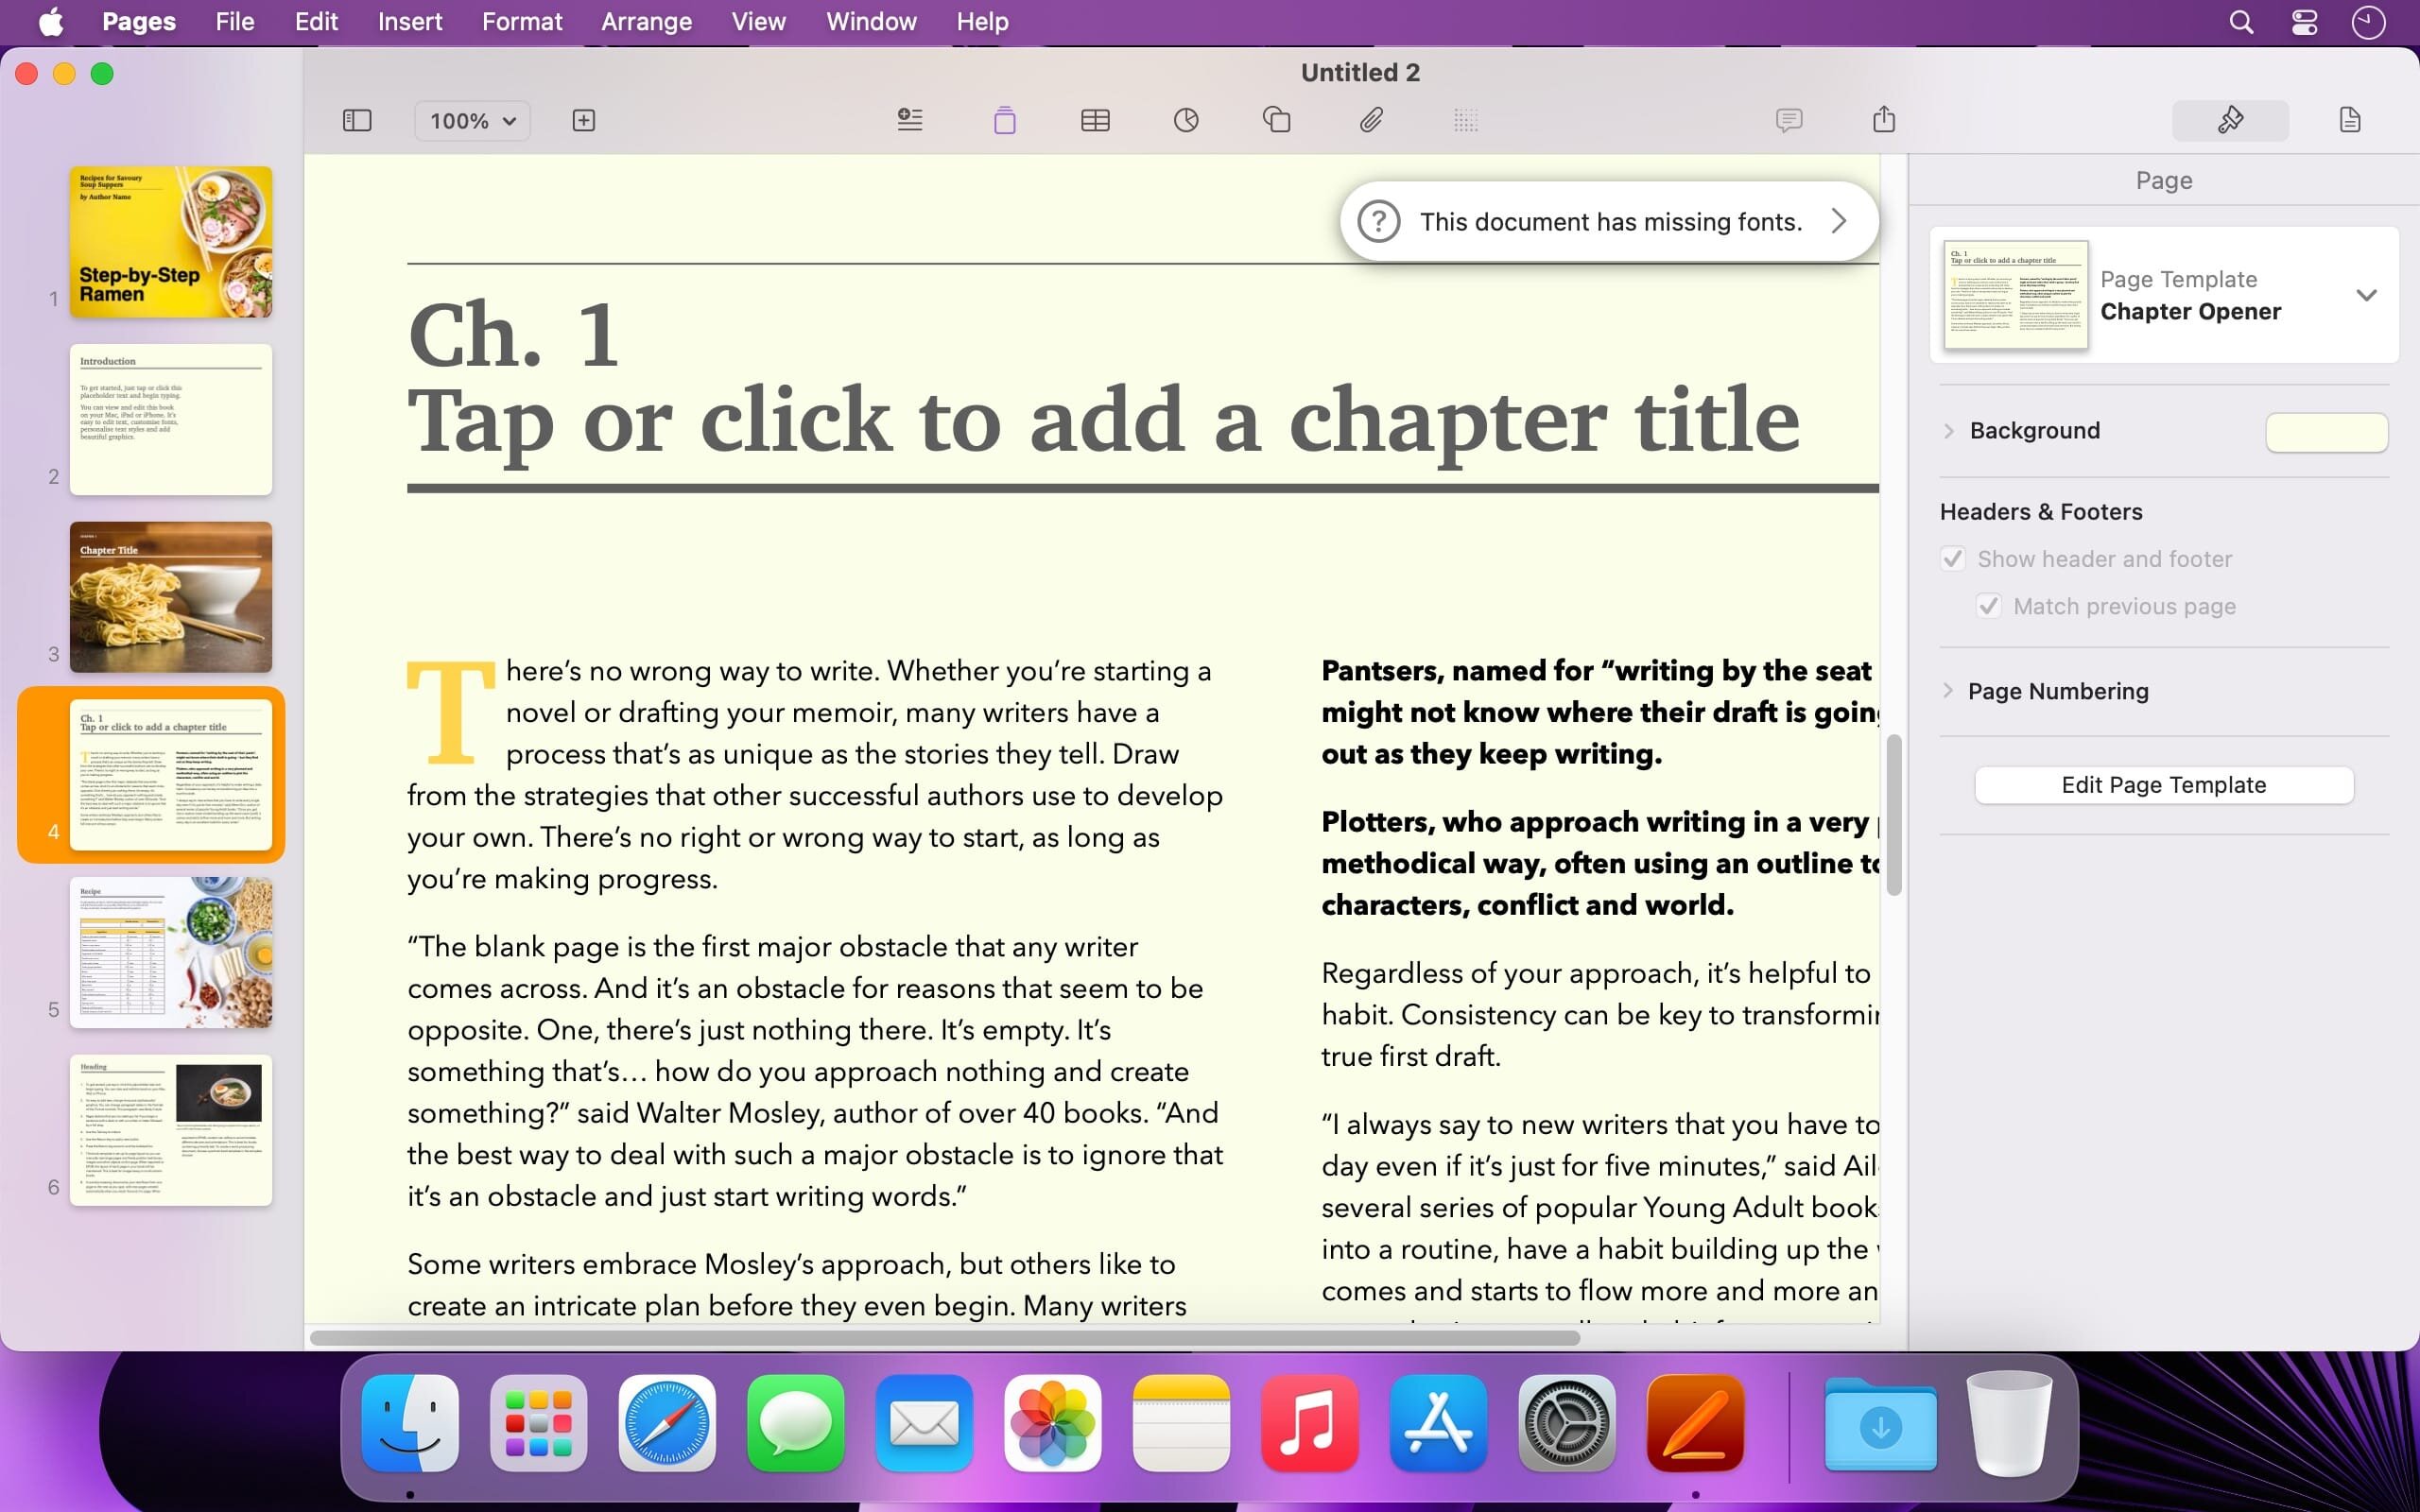
Task: Open the 100% zoom dropdown
Action: click(x=472, y=121)
